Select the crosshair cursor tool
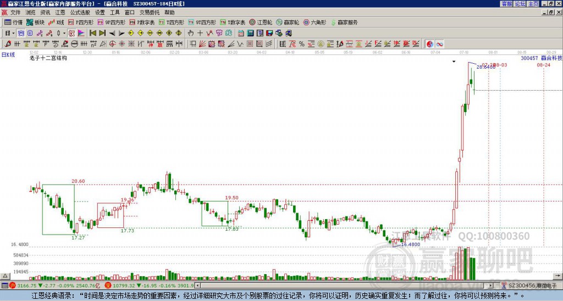This screenshot has height=301, width=563. 200,33
